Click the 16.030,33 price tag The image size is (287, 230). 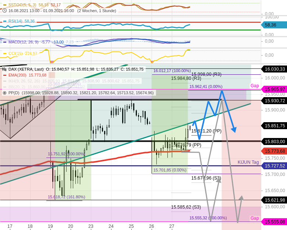click(x=274, y=69)
